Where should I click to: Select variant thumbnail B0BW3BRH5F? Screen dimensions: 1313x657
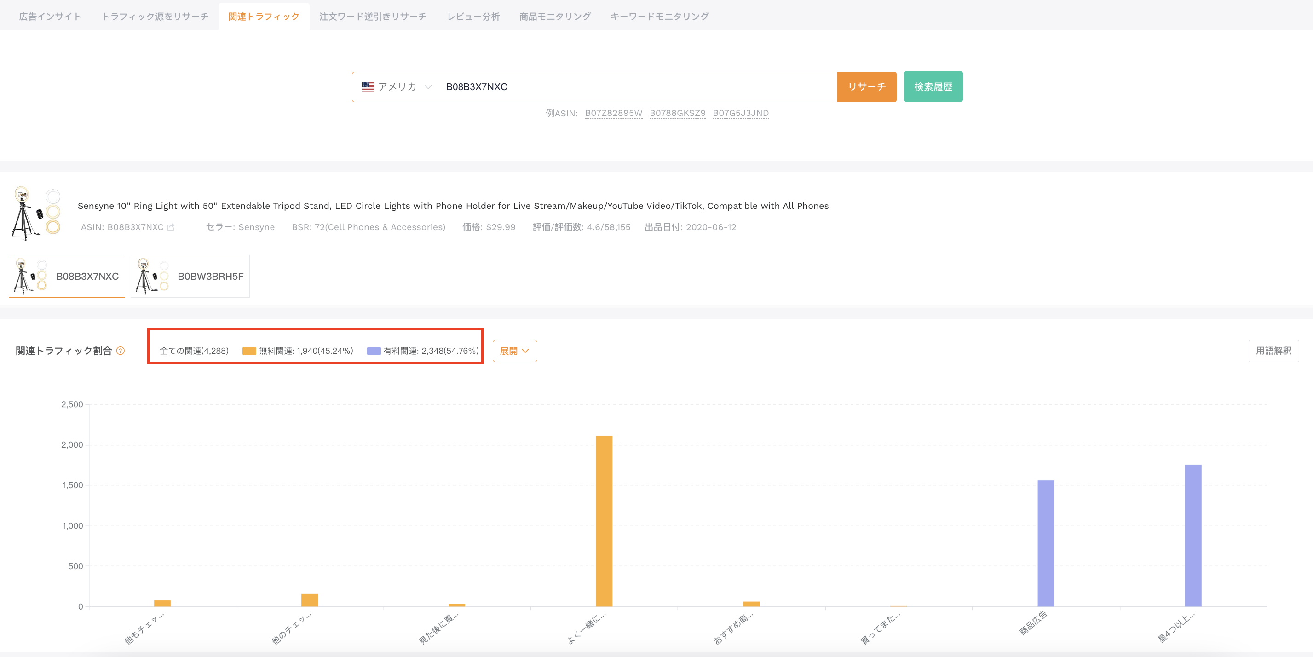tap(190, 276)
